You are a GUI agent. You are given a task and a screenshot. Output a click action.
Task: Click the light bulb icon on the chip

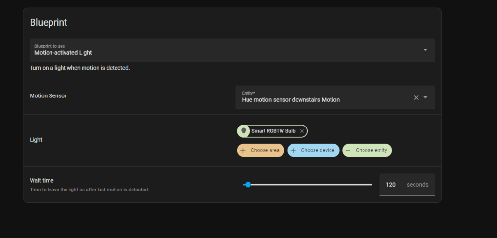[244, 131]
